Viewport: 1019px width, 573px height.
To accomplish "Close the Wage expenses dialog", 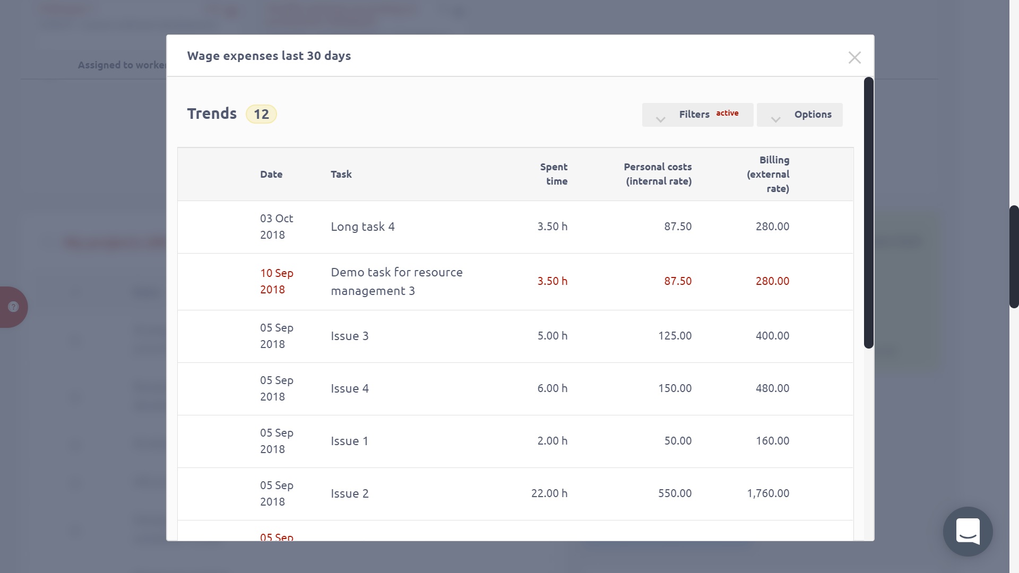I will (854, 57).
